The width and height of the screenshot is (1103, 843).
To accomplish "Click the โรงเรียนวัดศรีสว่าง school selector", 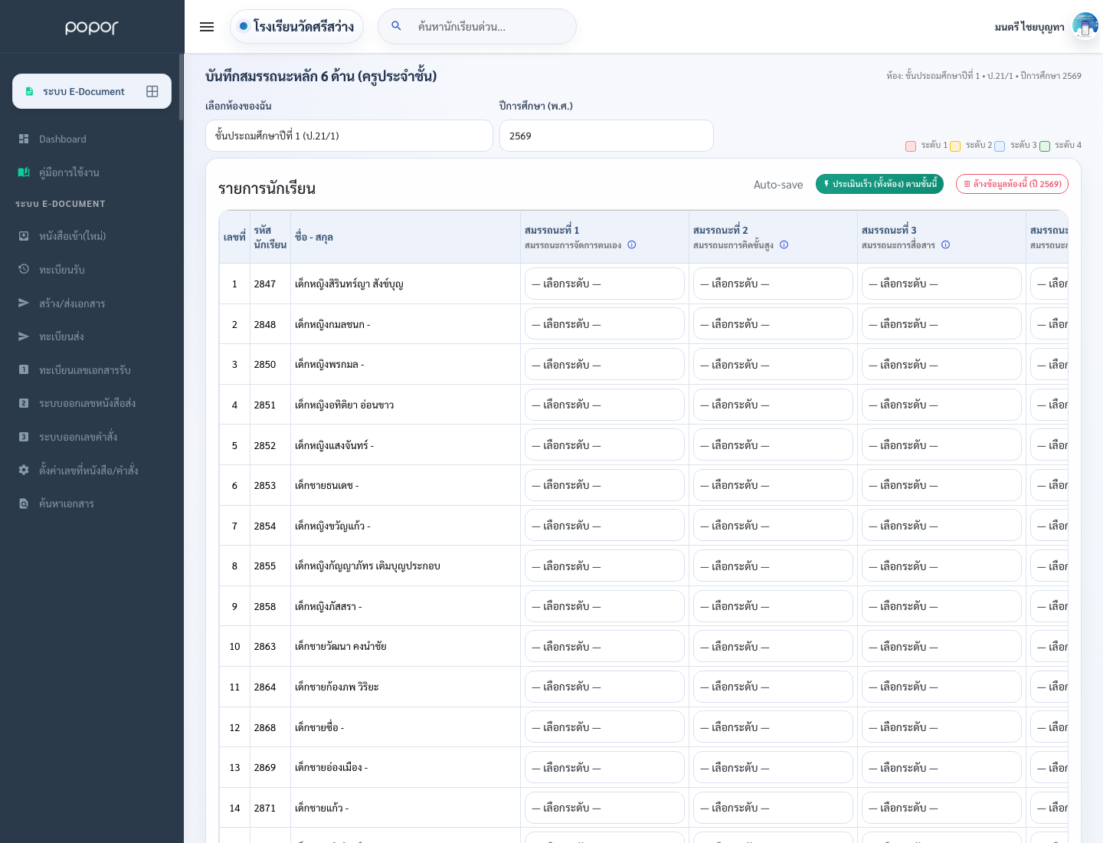I will point(296,26).
